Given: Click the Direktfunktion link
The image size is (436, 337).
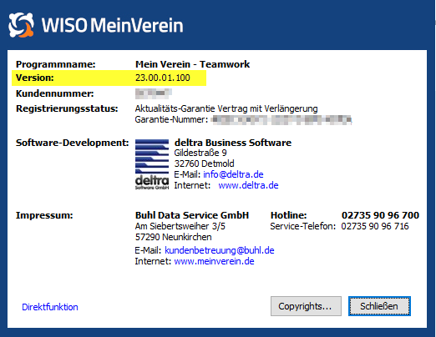Looking at the screenshot, I should [50, 307].
